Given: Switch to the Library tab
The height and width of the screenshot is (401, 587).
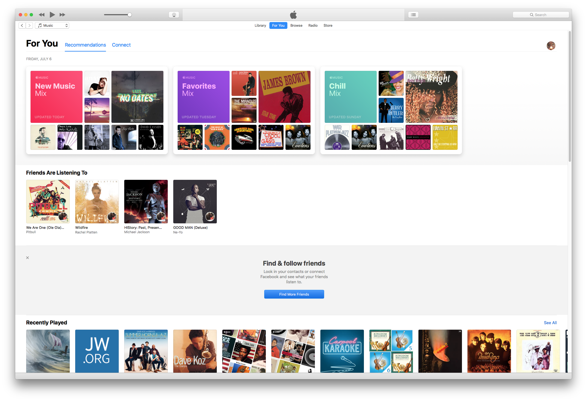Looking at the screenshot, I should tap(260, 25).
